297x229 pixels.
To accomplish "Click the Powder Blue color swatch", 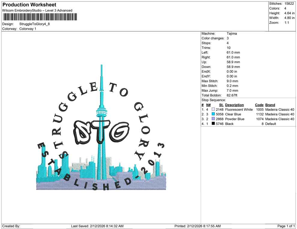I will [x=213, y=119].
